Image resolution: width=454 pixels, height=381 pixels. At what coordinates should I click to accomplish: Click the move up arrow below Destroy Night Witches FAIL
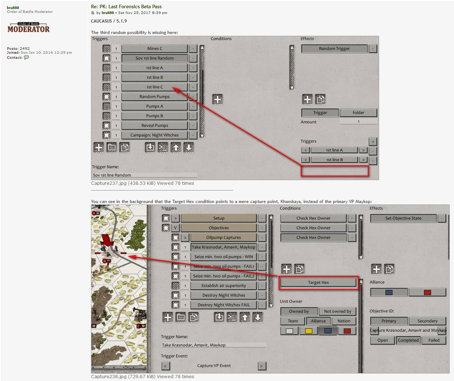click(x=245, y=317)
